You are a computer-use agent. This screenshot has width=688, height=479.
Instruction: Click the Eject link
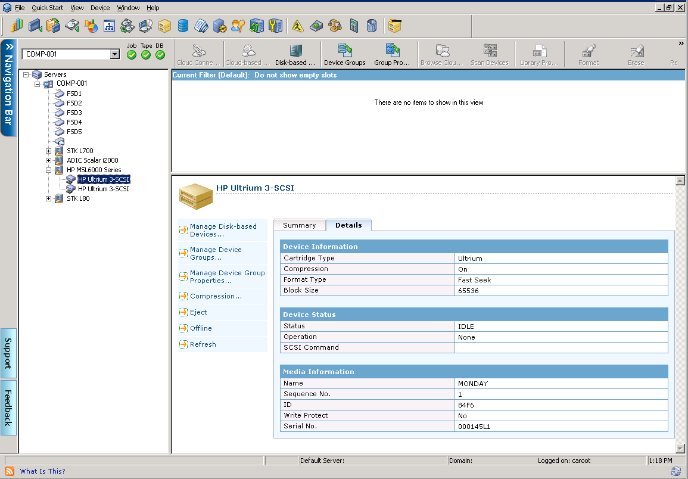point(198,312)
